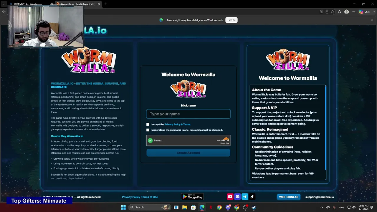
Task: Click the back arrow in the browser
Action: pos(4,12)
